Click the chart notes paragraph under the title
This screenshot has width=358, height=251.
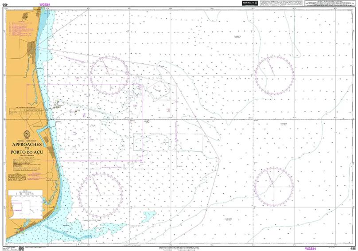click(27, 164)
